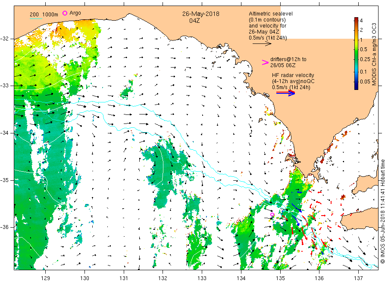The width and height of the screenshot is (388, 284).
Task: Click the '136' longitude axis label
Action: [x=319, y=278]
